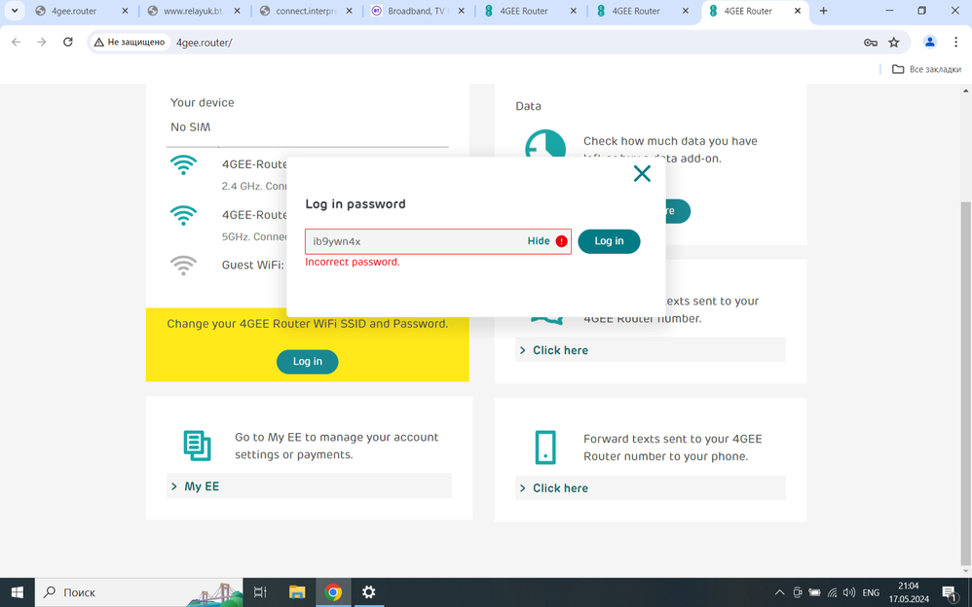The image size is (972, 607).
Task: Click the address bar URL 4gee.router/
Action: click(204, 43)
